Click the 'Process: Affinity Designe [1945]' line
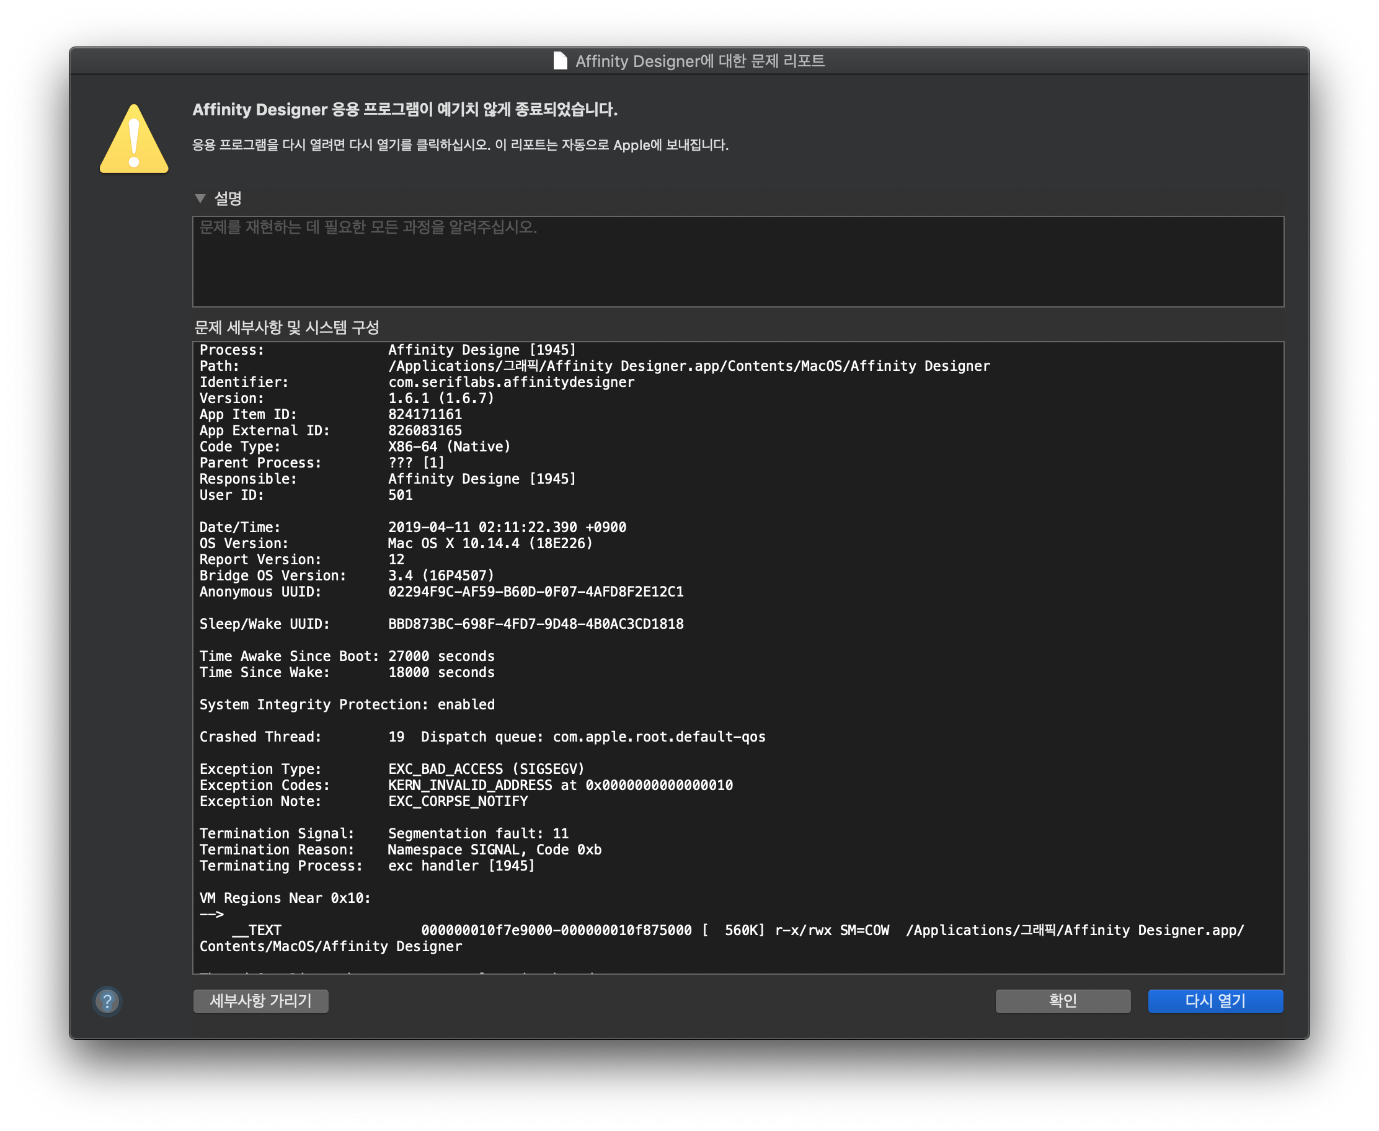The height and width of the screenshot is (1131, 1379). click(x=388, y=350)
